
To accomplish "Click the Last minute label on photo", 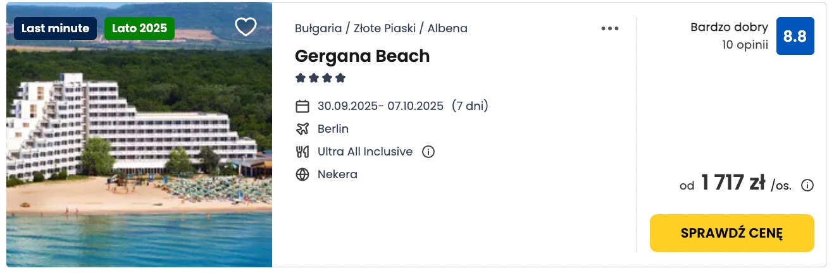I will (x=56, y=28).
